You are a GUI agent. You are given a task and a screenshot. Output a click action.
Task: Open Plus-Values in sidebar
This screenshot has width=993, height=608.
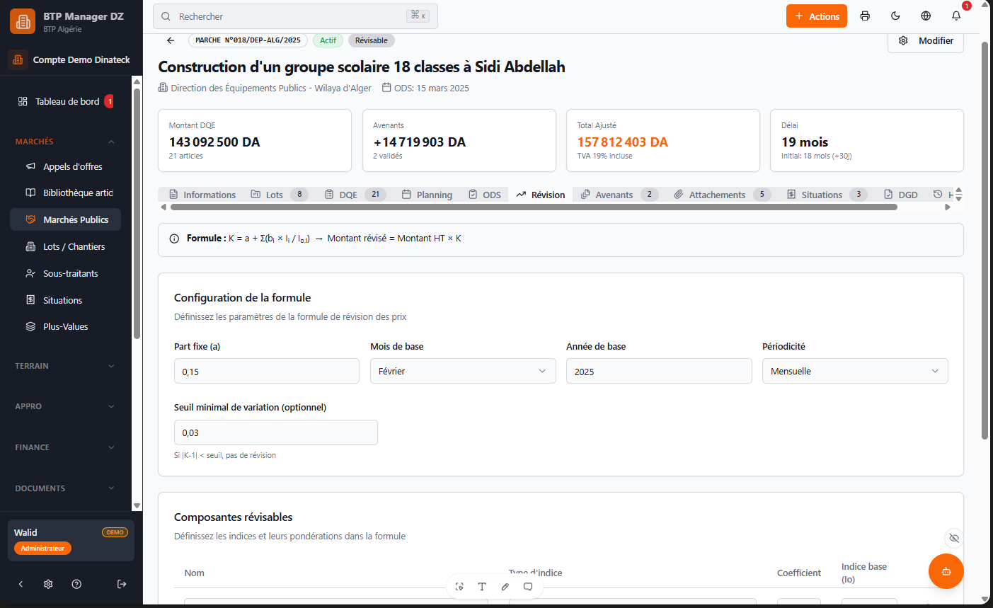coord(65,326)
